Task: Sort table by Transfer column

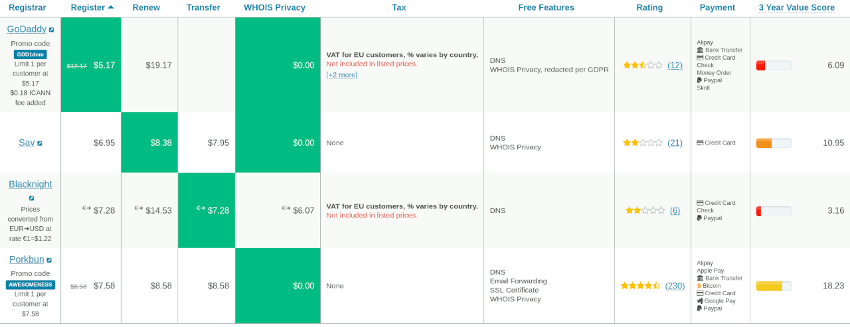Action: click(x=203, y=8)
